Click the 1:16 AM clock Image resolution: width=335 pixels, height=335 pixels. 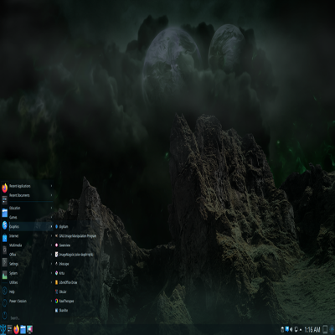point(312,330)
